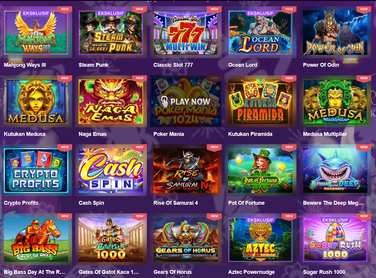Open the Beware The Deep Megaways shark game
Viewport: 376px width, 278px height.
point(335,171)
